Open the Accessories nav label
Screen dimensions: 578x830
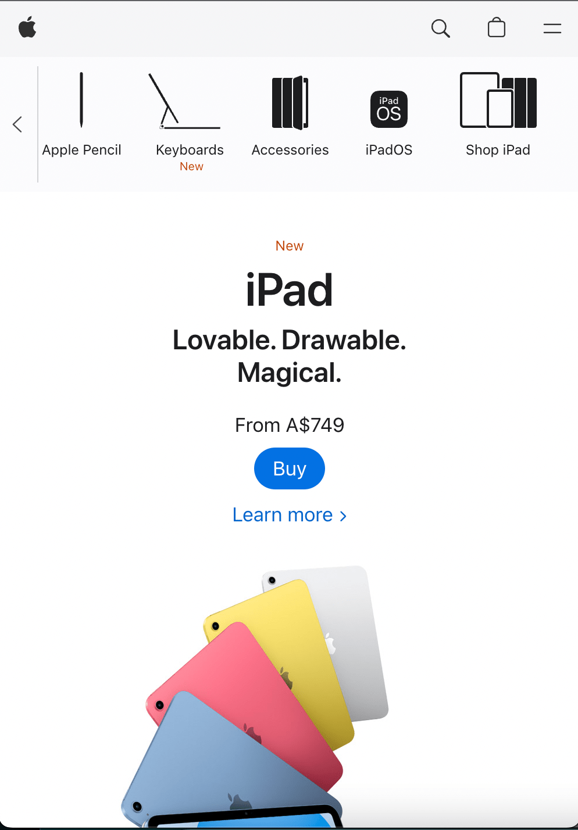click(x=290, y=150)
